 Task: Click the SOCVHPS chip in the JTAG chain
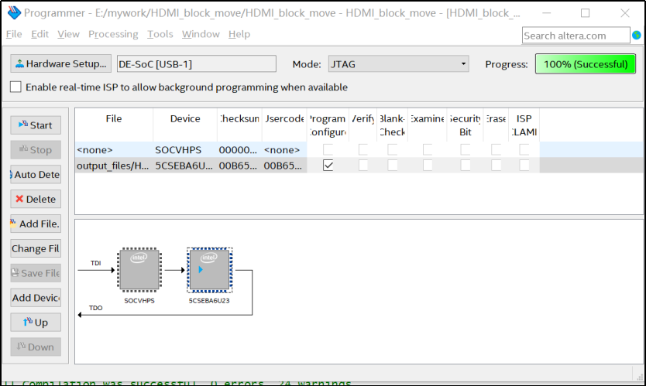[x=139, y=270]
